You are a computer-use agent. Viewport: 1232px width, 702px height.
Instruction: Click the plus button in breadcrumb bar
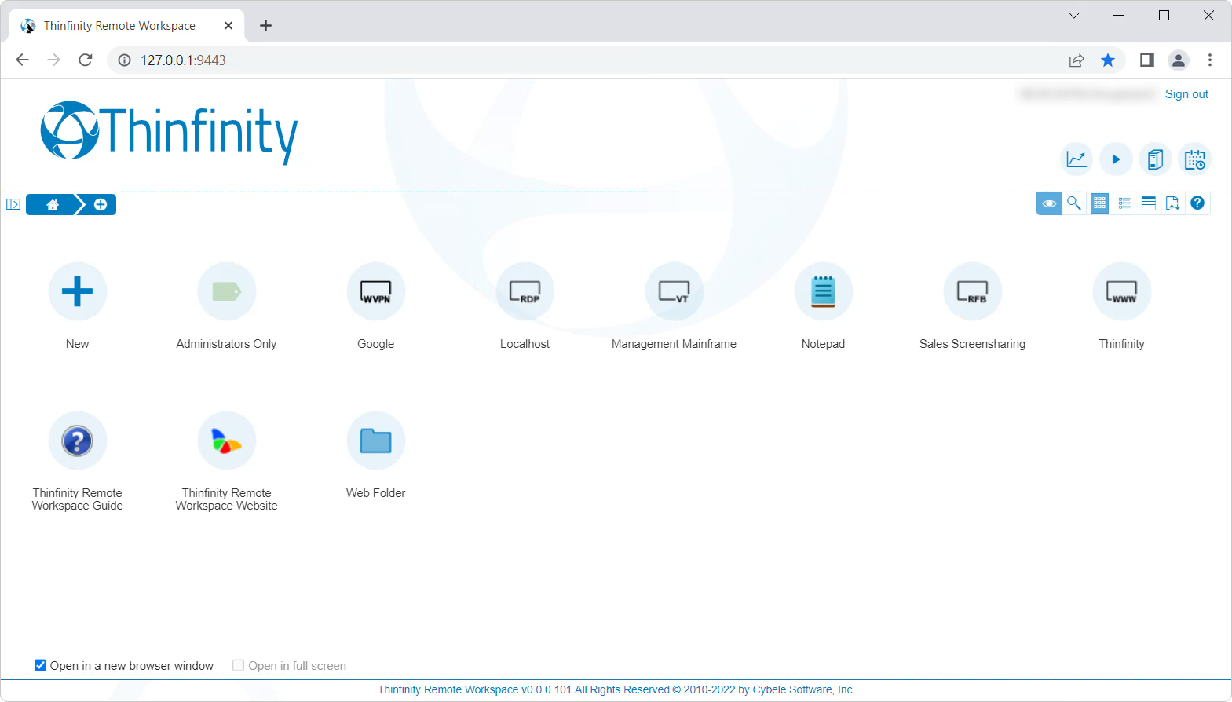[x=101, y=204]
